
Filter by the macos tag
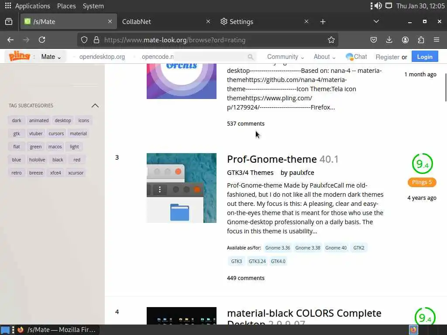55,147
